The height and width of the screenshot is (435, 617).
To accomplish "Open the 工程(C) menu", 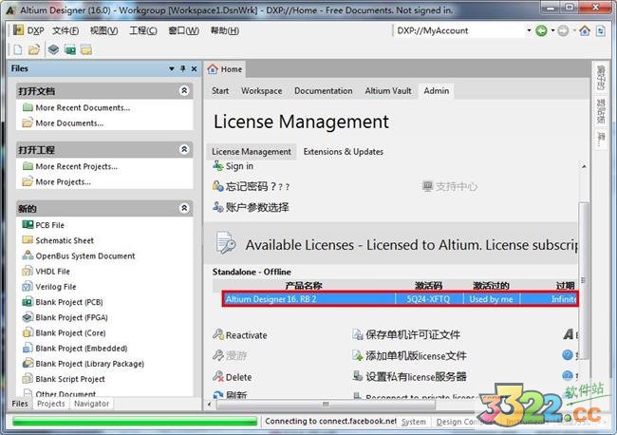I will 143,30.
